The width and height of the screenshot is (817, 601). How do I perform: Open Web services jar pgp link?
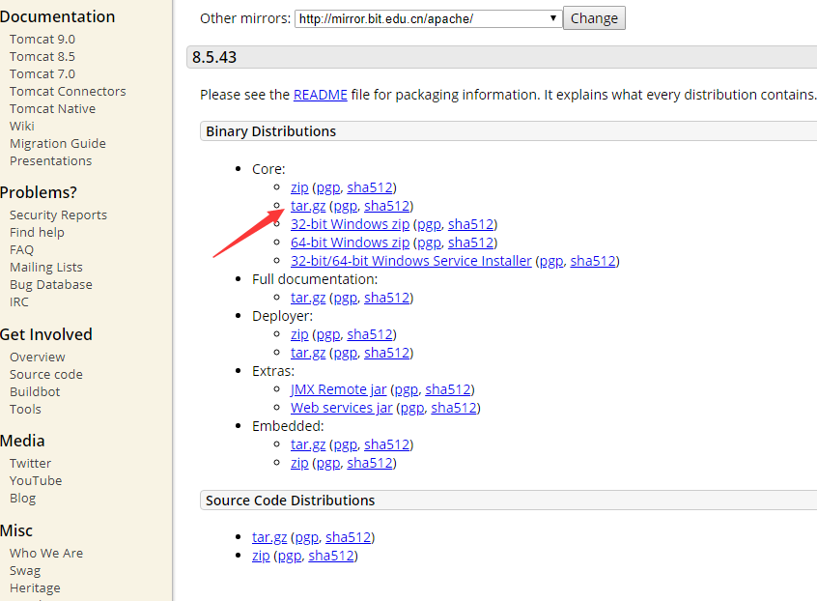coord(412,408)
